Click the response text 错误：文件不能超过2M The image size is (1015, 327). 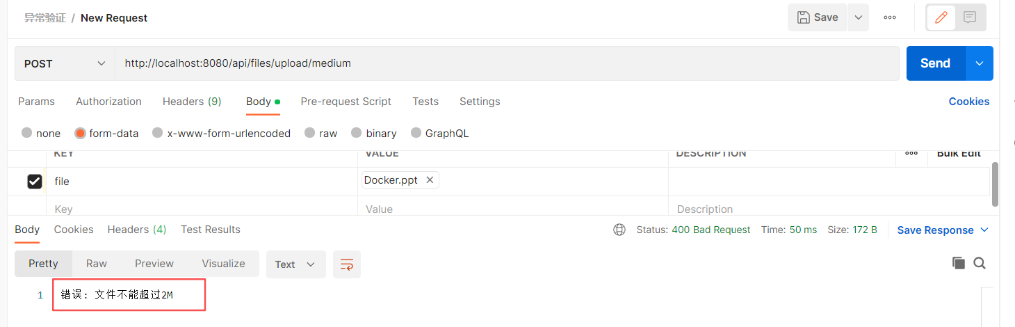[117, 295]
